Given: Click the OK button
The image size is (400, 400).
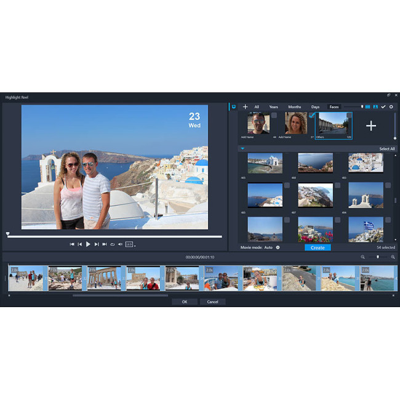Looking at the screenshot, I should (185, 302).
